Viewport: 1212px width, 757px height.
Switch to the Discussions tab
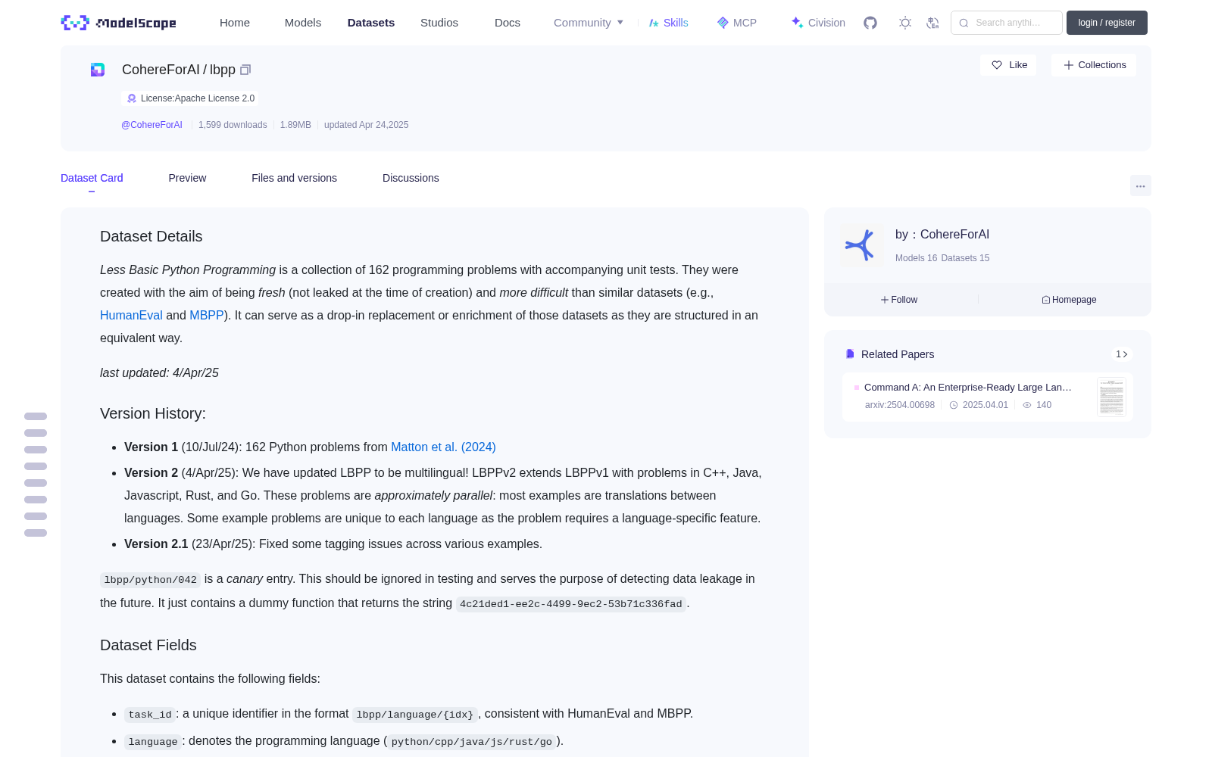[411, 178]
